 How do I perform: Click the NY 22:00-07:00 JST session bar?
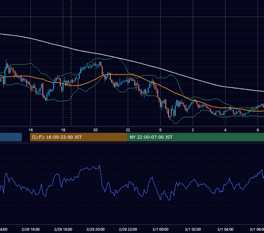195,137
